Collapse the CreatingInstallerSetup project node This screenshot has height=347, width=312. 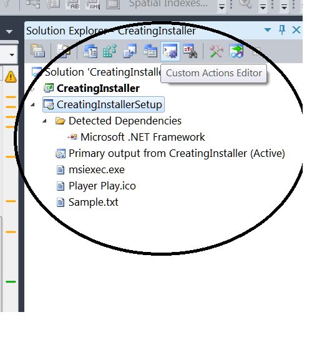(32, 104)
